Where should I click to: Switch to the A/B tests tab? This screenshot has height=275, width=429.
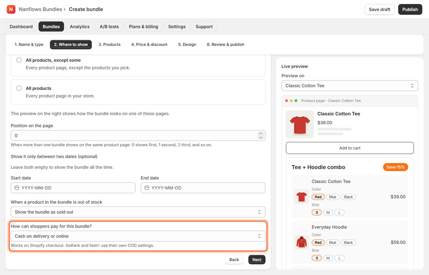[x=109, y=27]
